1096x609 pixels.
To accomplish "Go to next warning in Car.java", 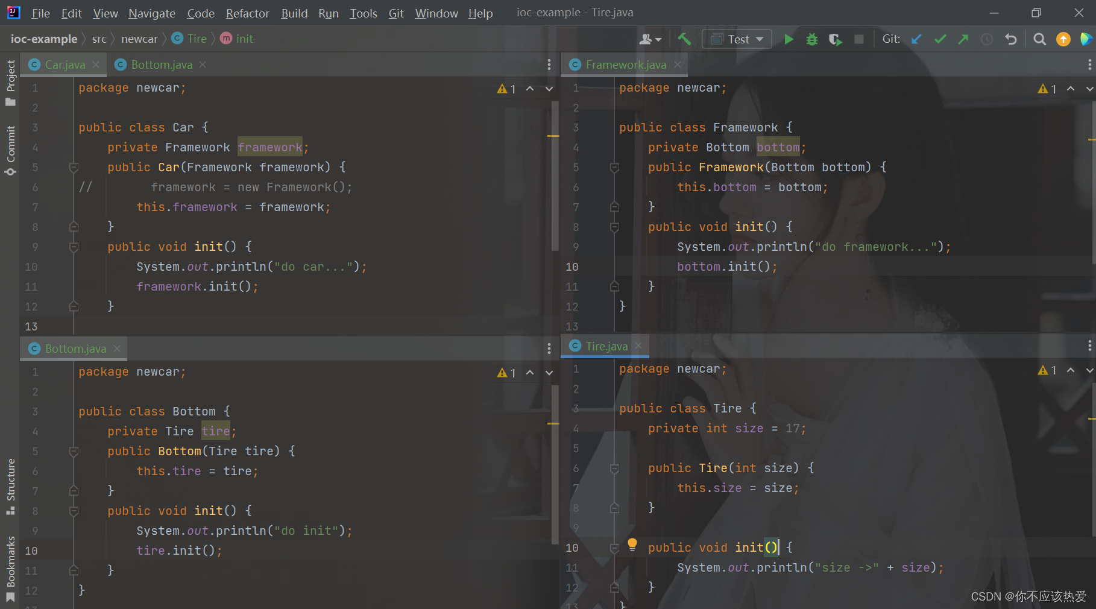I will pos(549,89).
